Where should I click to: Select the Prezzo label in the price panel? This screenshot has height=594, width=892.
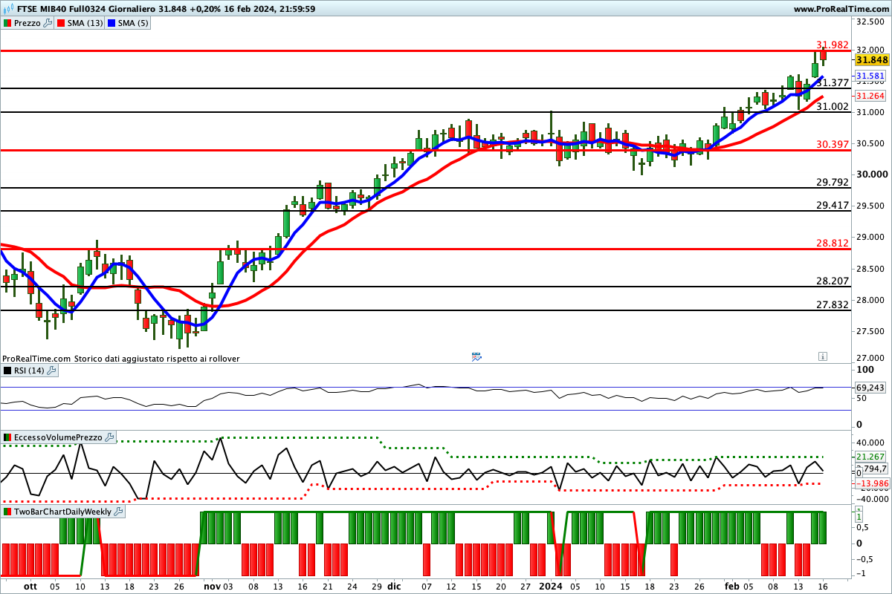click(28, 23)
